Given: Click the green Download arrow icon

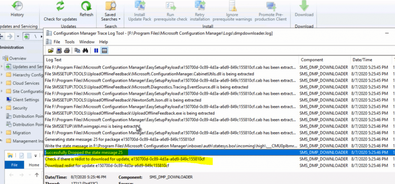Looking at the screenshot, I should (x=304, y=5).
